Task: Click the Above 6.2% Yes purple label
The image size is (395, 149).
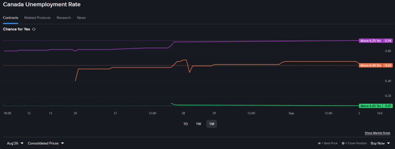Action: 371,41
